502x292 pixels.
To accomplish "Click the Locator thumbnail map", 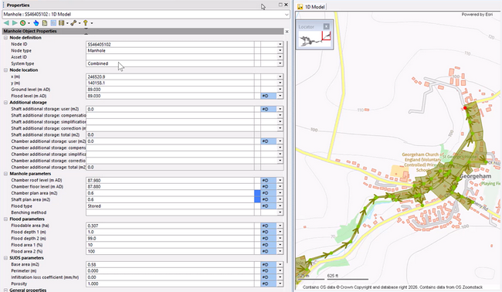I will pos(314,39).
